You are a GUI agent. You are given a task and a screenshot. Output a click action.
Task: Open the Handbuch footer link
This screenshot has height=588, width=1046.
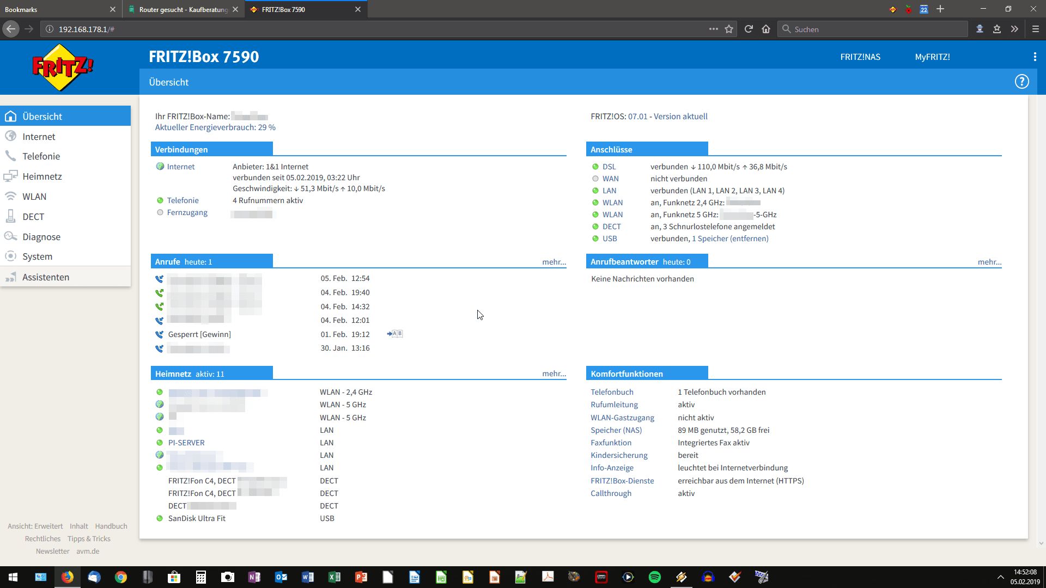(111, 526)
